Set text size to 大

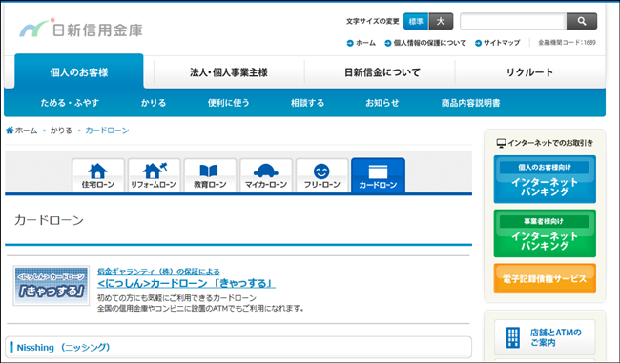[x=441, y=21]
